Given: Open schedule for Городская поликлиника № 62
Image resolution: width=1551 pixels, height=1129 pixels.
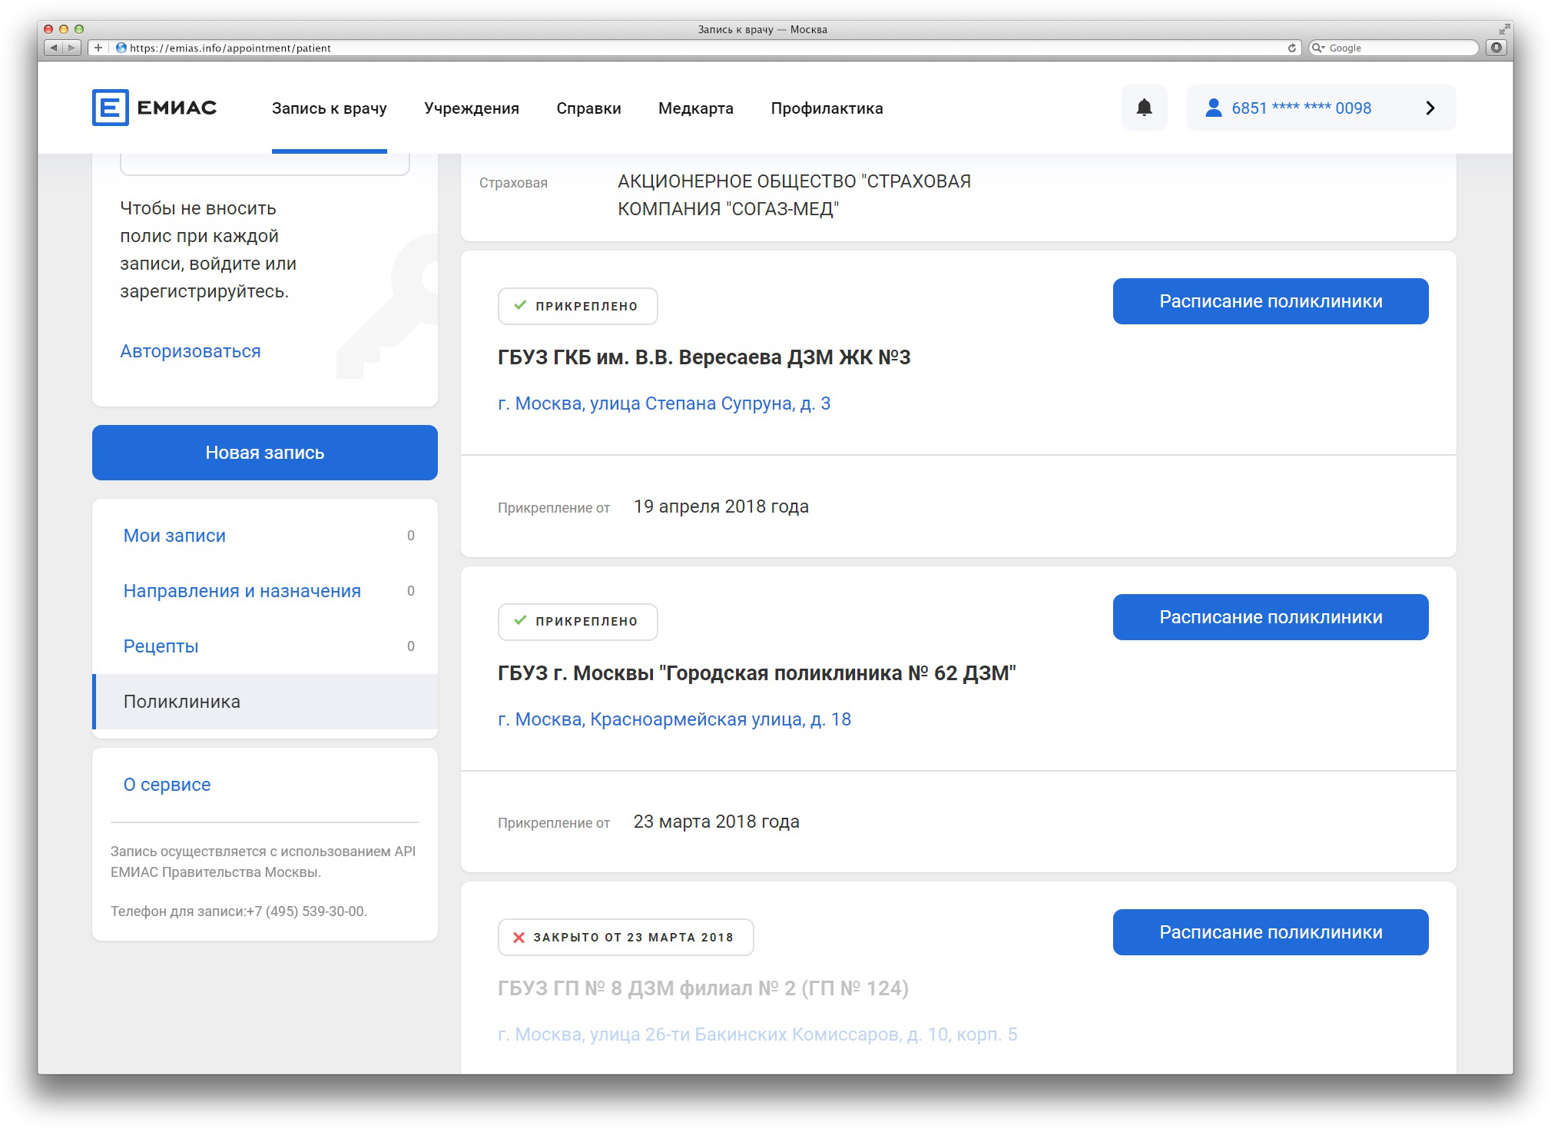Looking at the screenshot, I should point(1271,617).
